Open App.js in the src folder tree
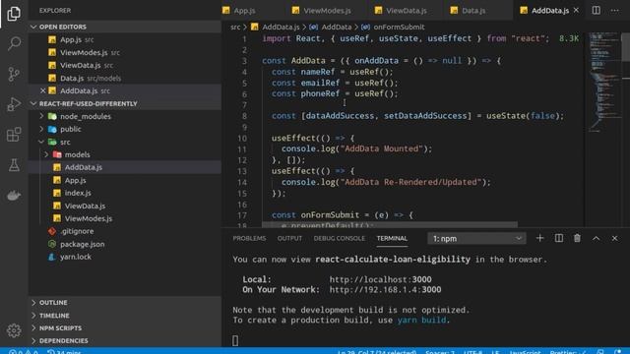This screenshot has width=630, height=354. (x=125, y=180)
